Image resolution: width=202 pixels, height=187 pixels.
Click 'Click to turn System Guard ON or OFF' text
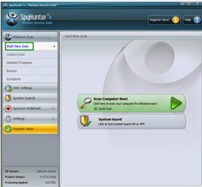pyautogui.click(x=122, y=124)
